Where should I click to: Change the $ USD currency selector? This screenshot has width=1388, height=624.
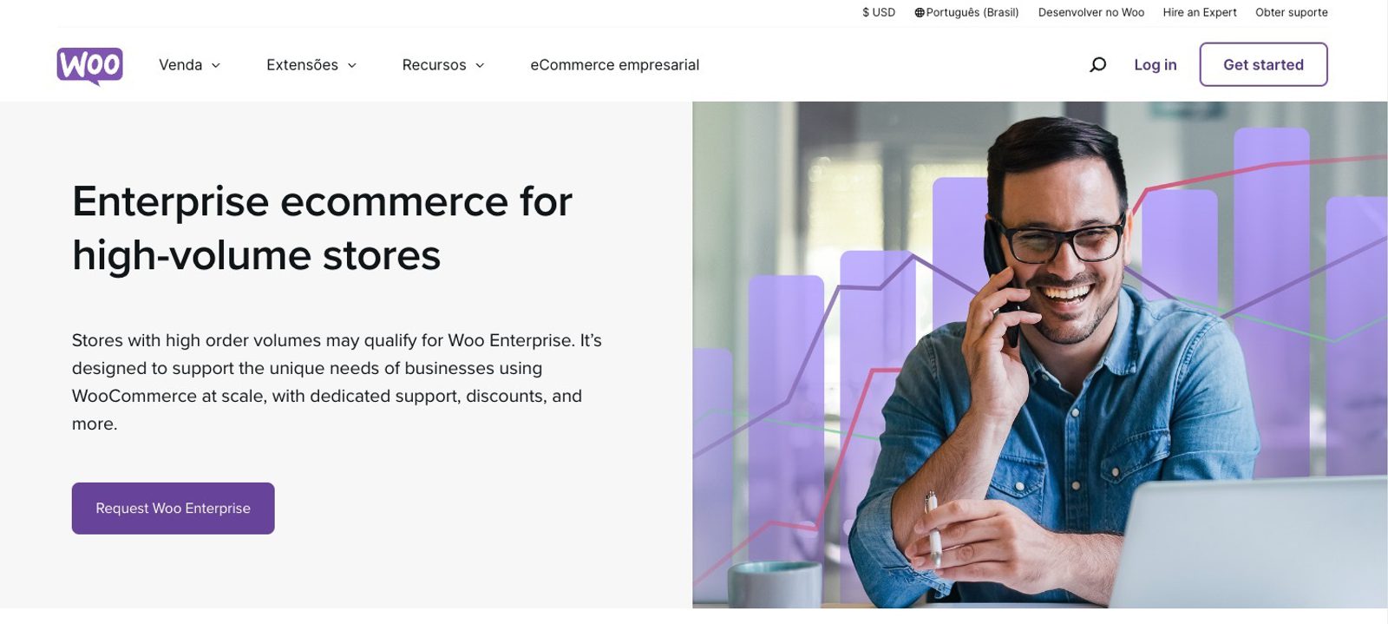click(x=878, y=13)
